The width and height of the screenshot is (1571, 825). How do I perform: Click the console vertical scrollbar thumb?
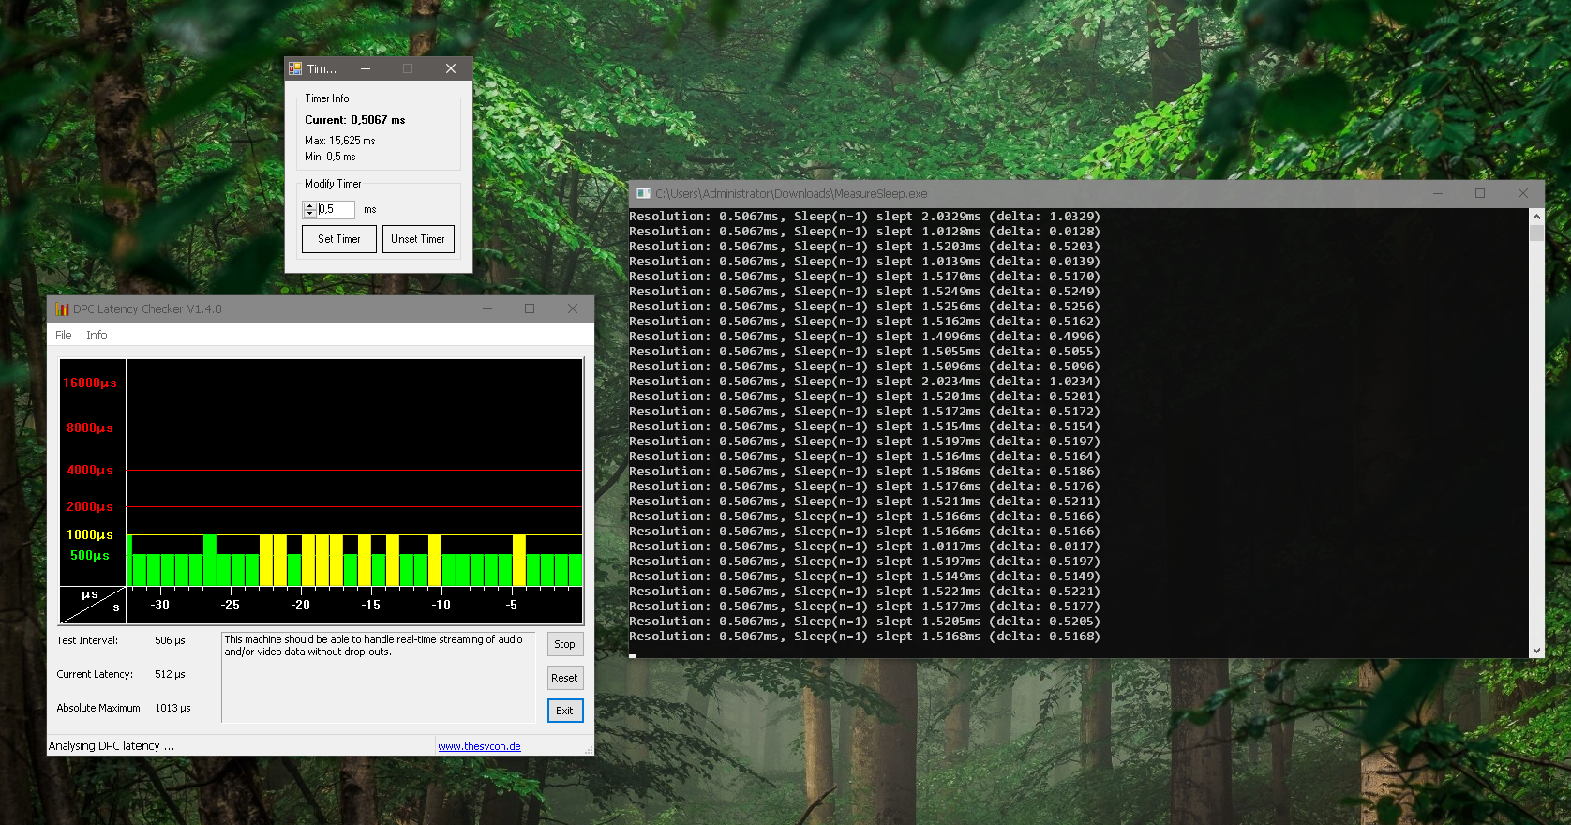click(x=1536, y=232)
